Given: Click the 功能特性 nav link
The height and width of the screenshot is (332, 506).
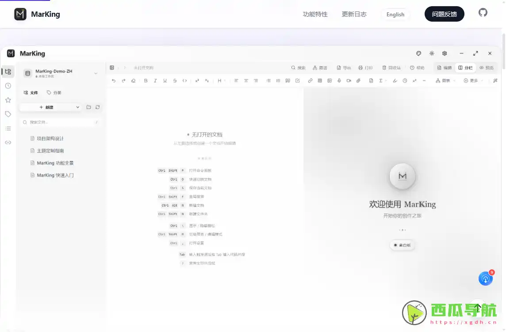Looking at the screenshot, I should [x=315, y=14].
